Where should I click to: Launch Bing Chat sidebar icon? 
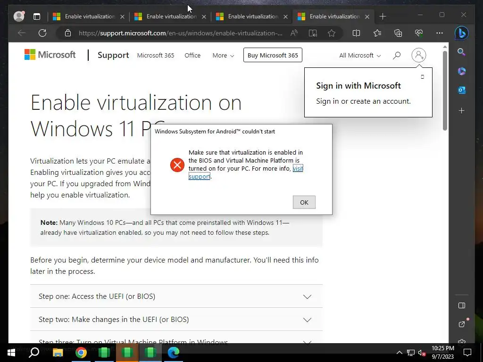click(x=461, y=33)
